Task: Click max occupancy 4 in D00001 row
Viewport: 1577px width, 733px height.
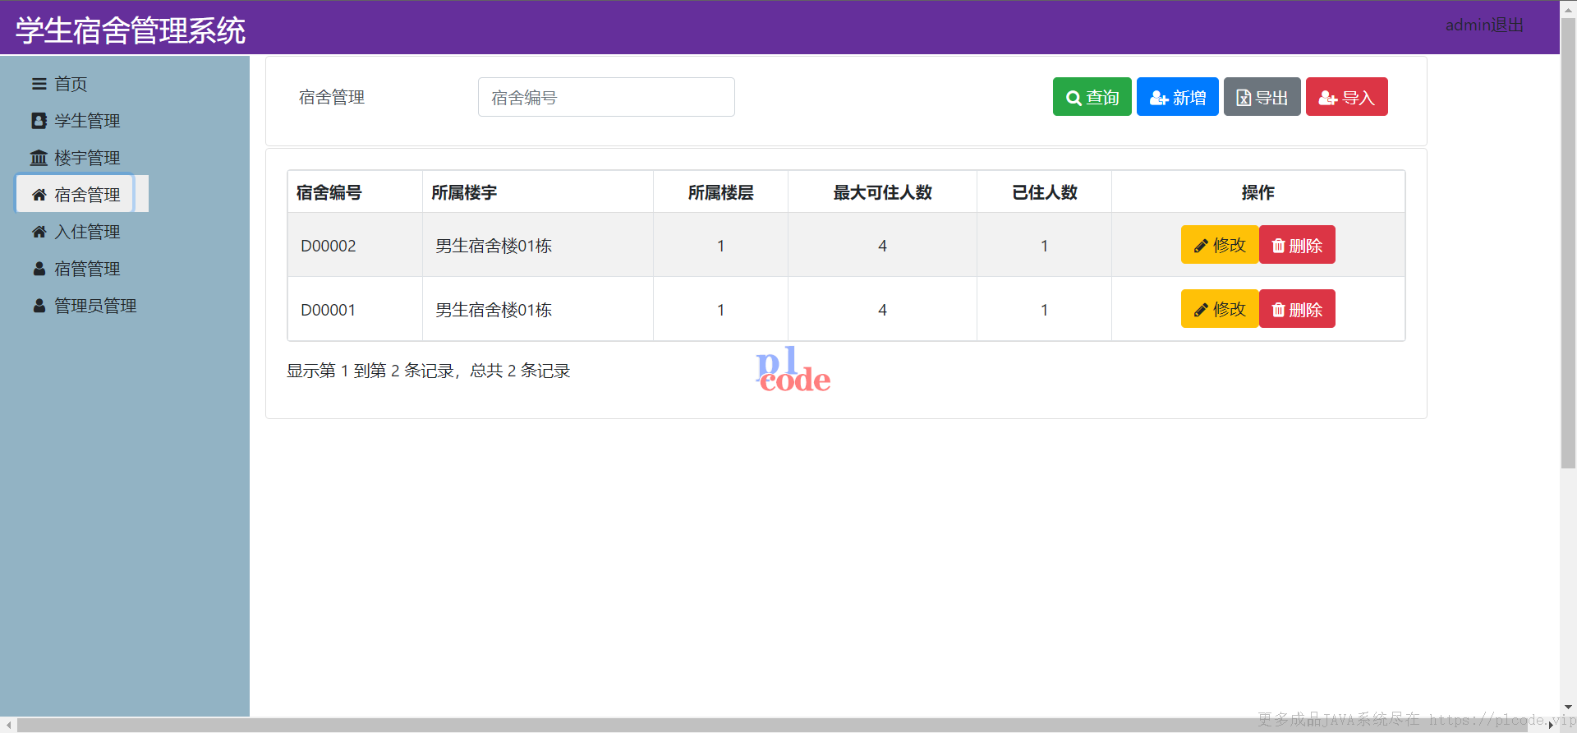Action: pos(882,310)
